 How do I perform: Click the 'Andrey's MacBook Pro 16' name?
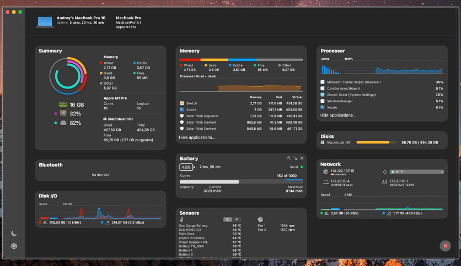81,18
